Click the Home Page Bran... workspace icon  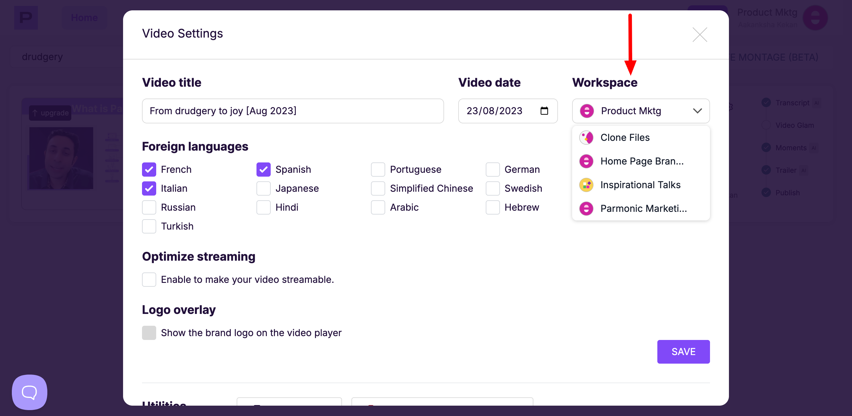[586, 161]
